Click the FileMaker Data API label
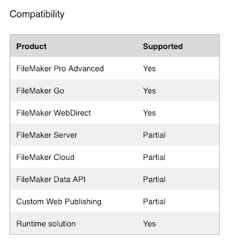Image resolution: width=233 pixels, height=248 pixels. pos(51,180)
